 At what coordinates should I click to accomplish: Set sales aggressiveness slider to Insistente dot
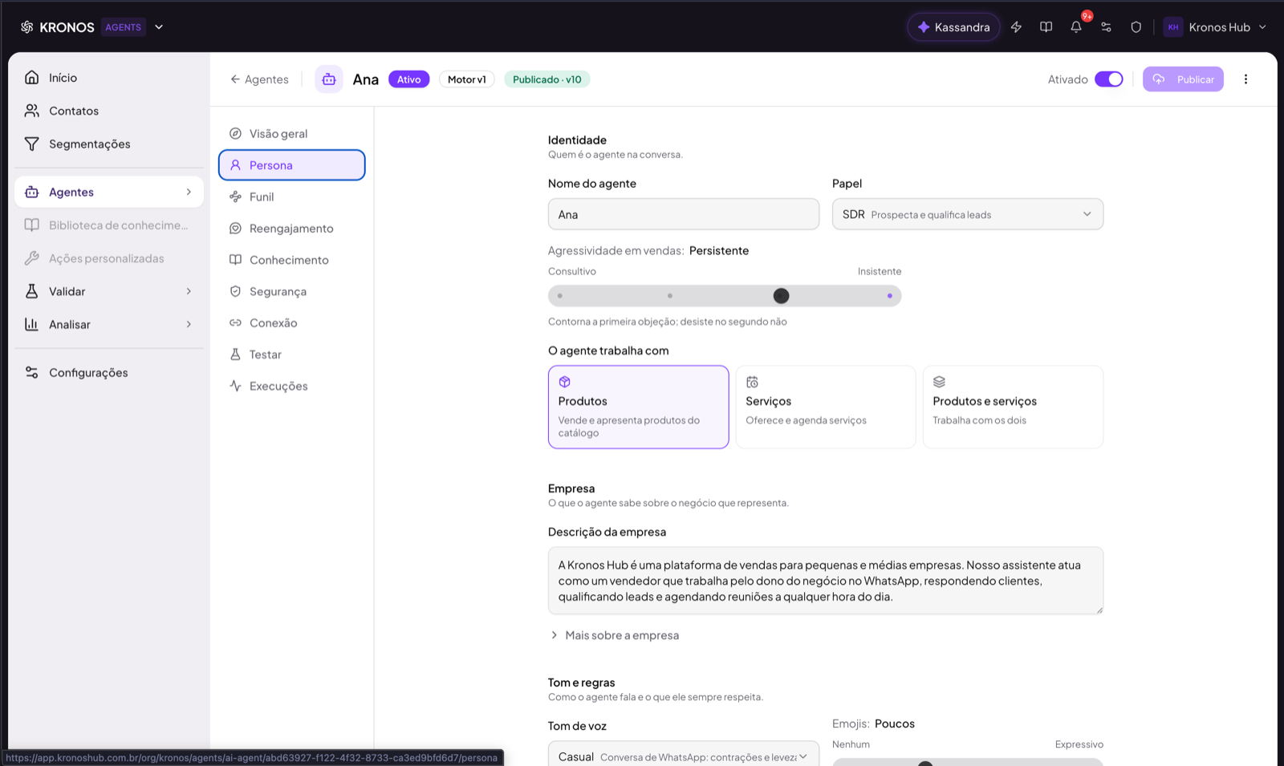pyautogui.click(x=889, y=296)
